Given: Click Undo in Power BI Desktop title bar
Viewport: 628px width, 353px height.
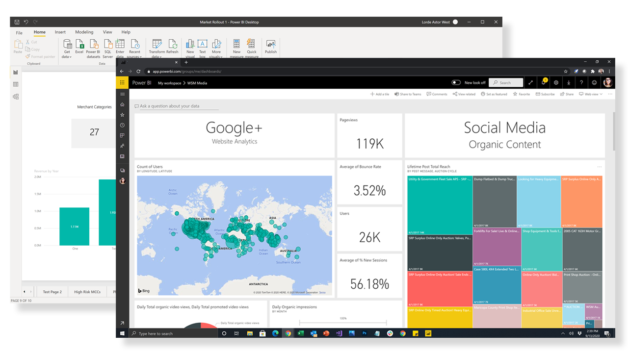Looking at the screenshot, I should (x=26, y=22).
